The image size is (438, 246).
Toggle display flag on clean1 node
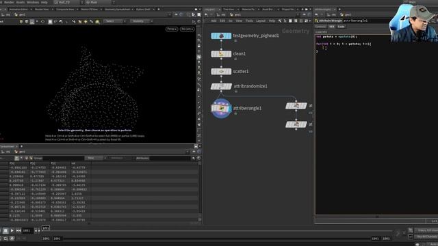pyautogui.click(x=229, y=54)
